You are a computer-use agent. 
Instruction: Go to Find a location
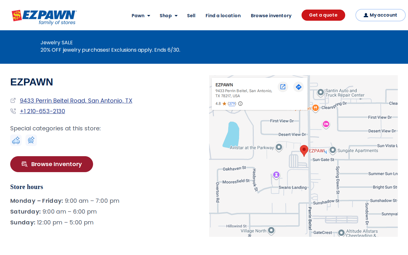tap(223, 16)
